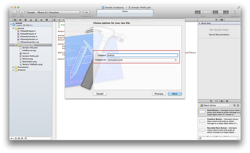Select the Version editor mode

click(x=209, y=12)
